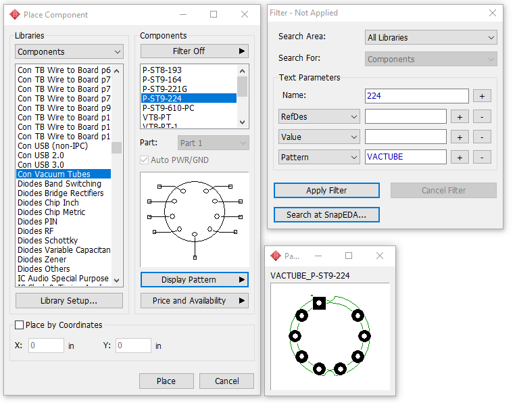The image size is (517, 403).
Task: Open the RefDes parameter dropdown
Action: pos(319,117)
